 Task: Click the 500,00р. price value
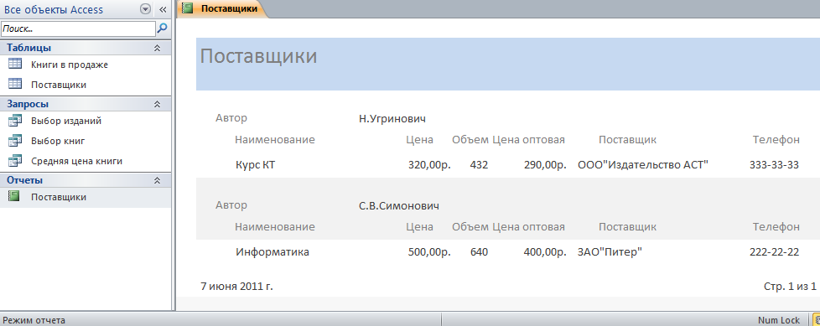coord(429,251)
